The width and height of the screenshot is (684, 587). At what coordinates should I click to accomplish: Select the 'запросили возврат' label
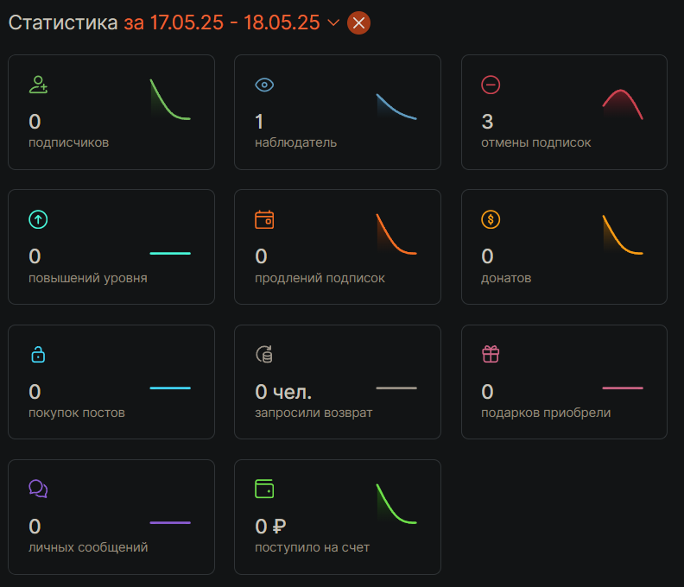coord(313,413)
